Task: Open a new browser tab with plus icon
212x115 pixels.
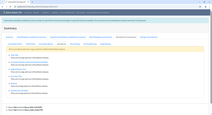Action: click(32, 2)
